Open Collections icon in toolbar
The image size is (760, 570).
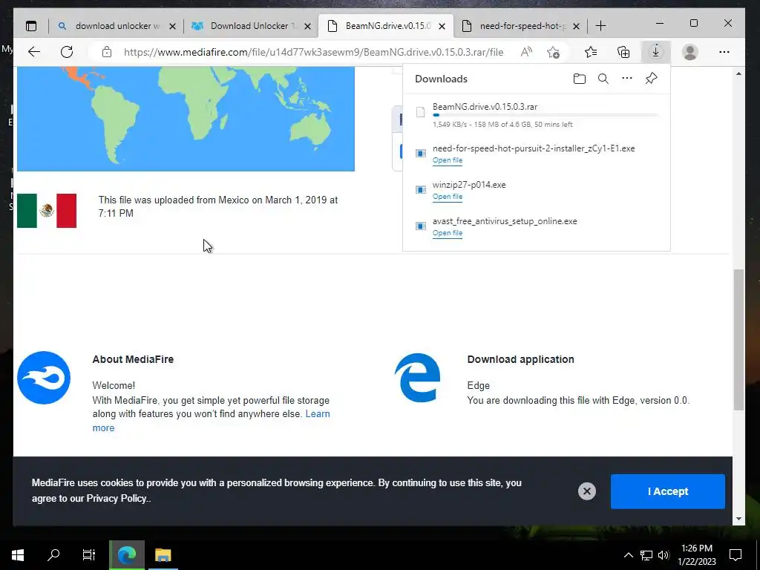[623, 52]
